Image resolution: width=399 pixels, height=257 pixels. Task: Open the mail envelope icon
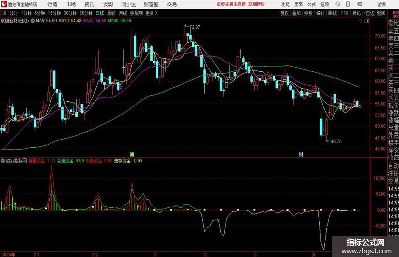(360, 4)
